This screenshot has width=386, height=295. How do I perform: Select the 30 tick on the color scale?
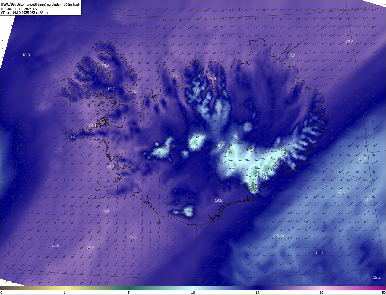[x=321, y=293]
